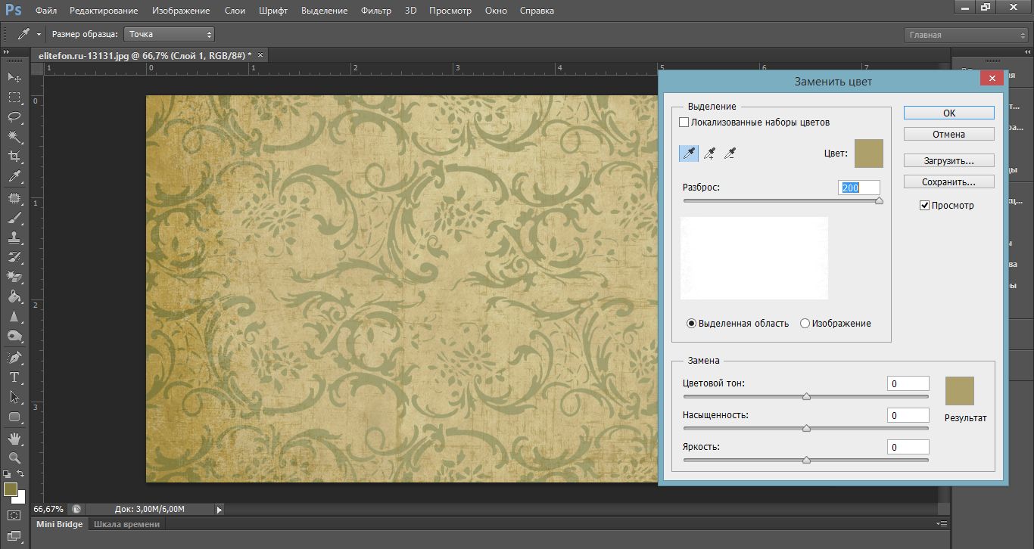Select the Move tool
This screenshot has height=549, width=1034.
pyautogui.click(x=14, y=77)
